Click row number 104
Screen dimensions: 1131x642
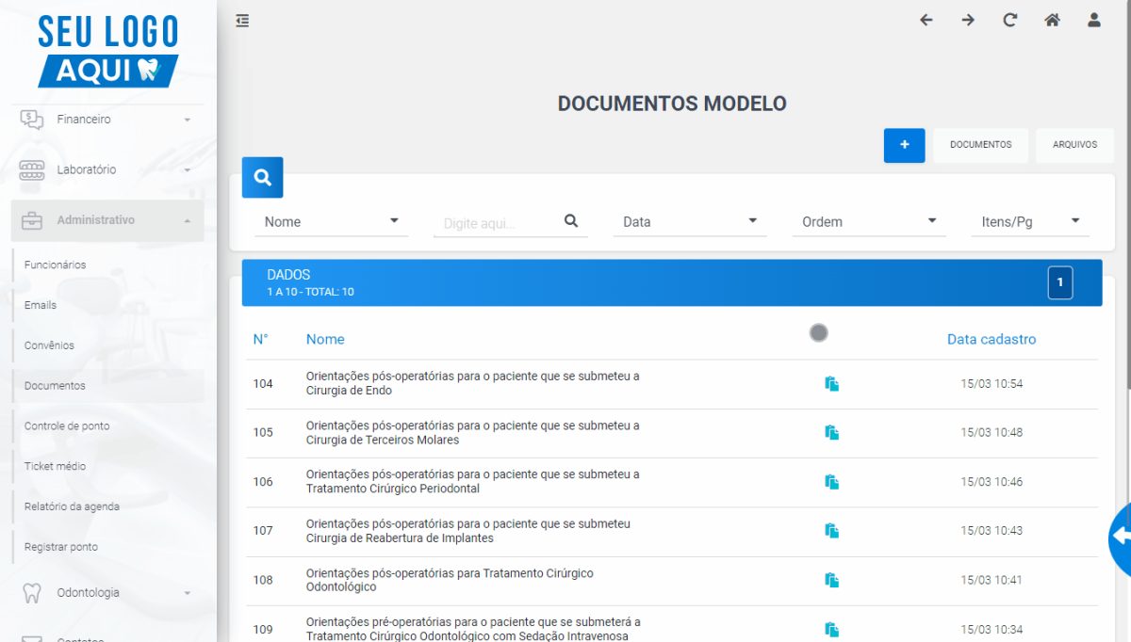click(x=263, y=383)
